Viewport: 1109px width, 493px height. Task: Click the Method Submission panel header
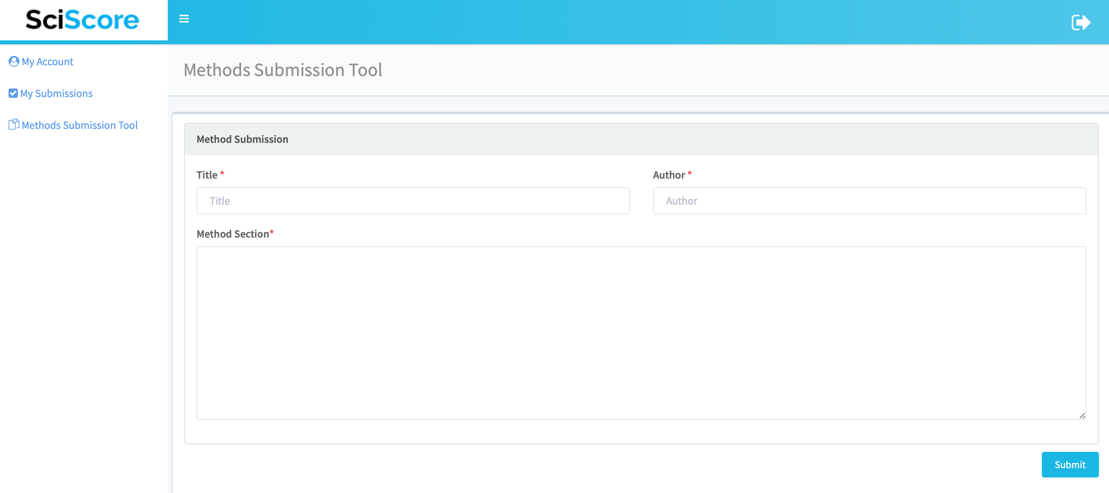242,139
